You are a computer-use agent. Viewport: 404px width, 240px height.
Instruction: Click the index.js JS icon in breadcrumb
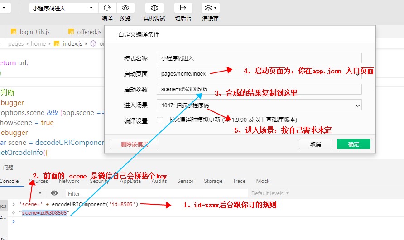pos(57,44)
